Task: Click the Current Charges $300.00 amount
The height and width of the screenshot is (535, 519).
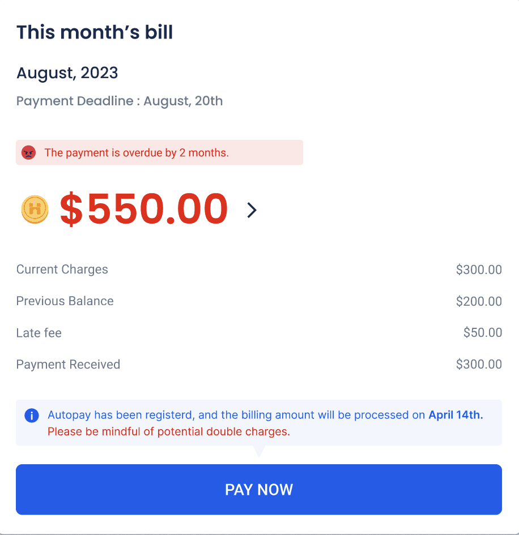Action: 479,269
